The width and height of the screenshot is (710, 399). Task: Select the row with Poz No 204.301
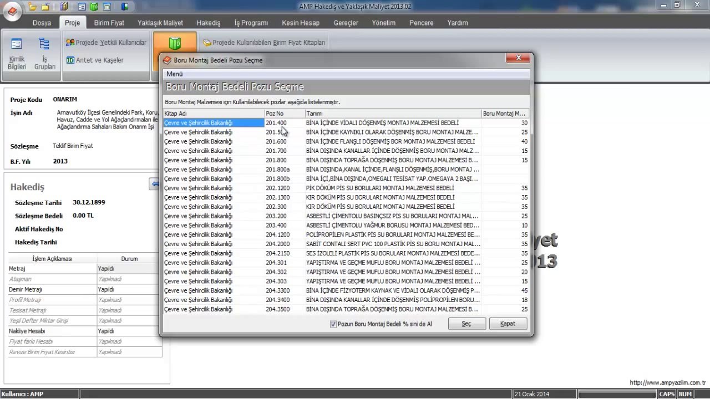tap(346, 262)
